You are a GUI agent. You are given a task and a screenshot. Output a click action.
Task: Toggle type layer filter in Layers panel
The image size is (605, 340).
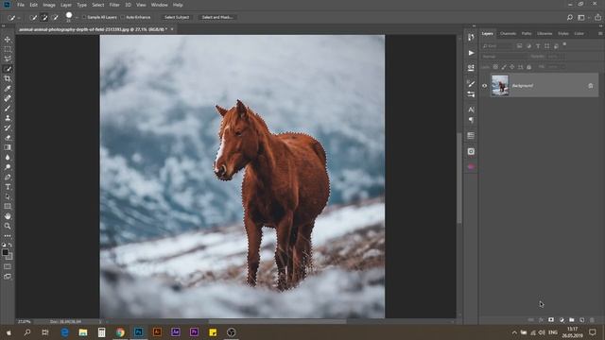(538, 46)
